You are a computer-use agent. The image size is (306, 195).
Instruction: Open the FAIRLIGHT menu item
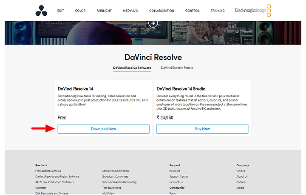pos(104,11)
